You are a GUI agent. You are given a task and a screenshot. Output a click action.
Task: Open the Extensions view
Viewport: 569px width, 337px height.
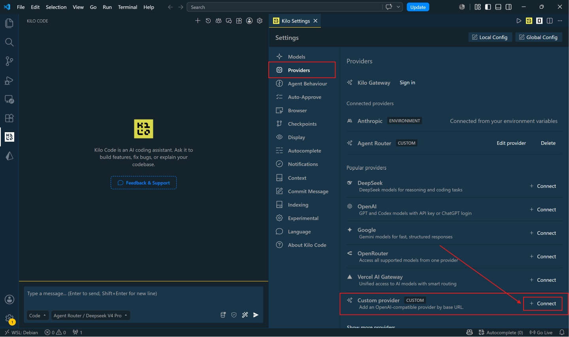pyautogui.click(x=9, y=118)
